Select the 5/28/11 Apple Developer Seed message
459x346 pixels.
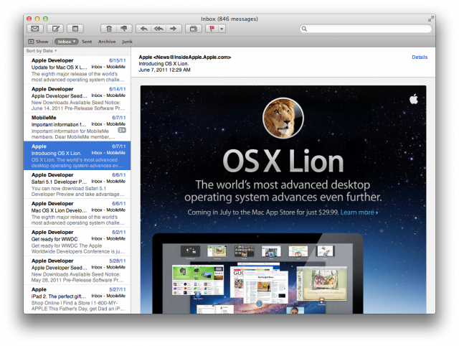click(x=77, y=271)
